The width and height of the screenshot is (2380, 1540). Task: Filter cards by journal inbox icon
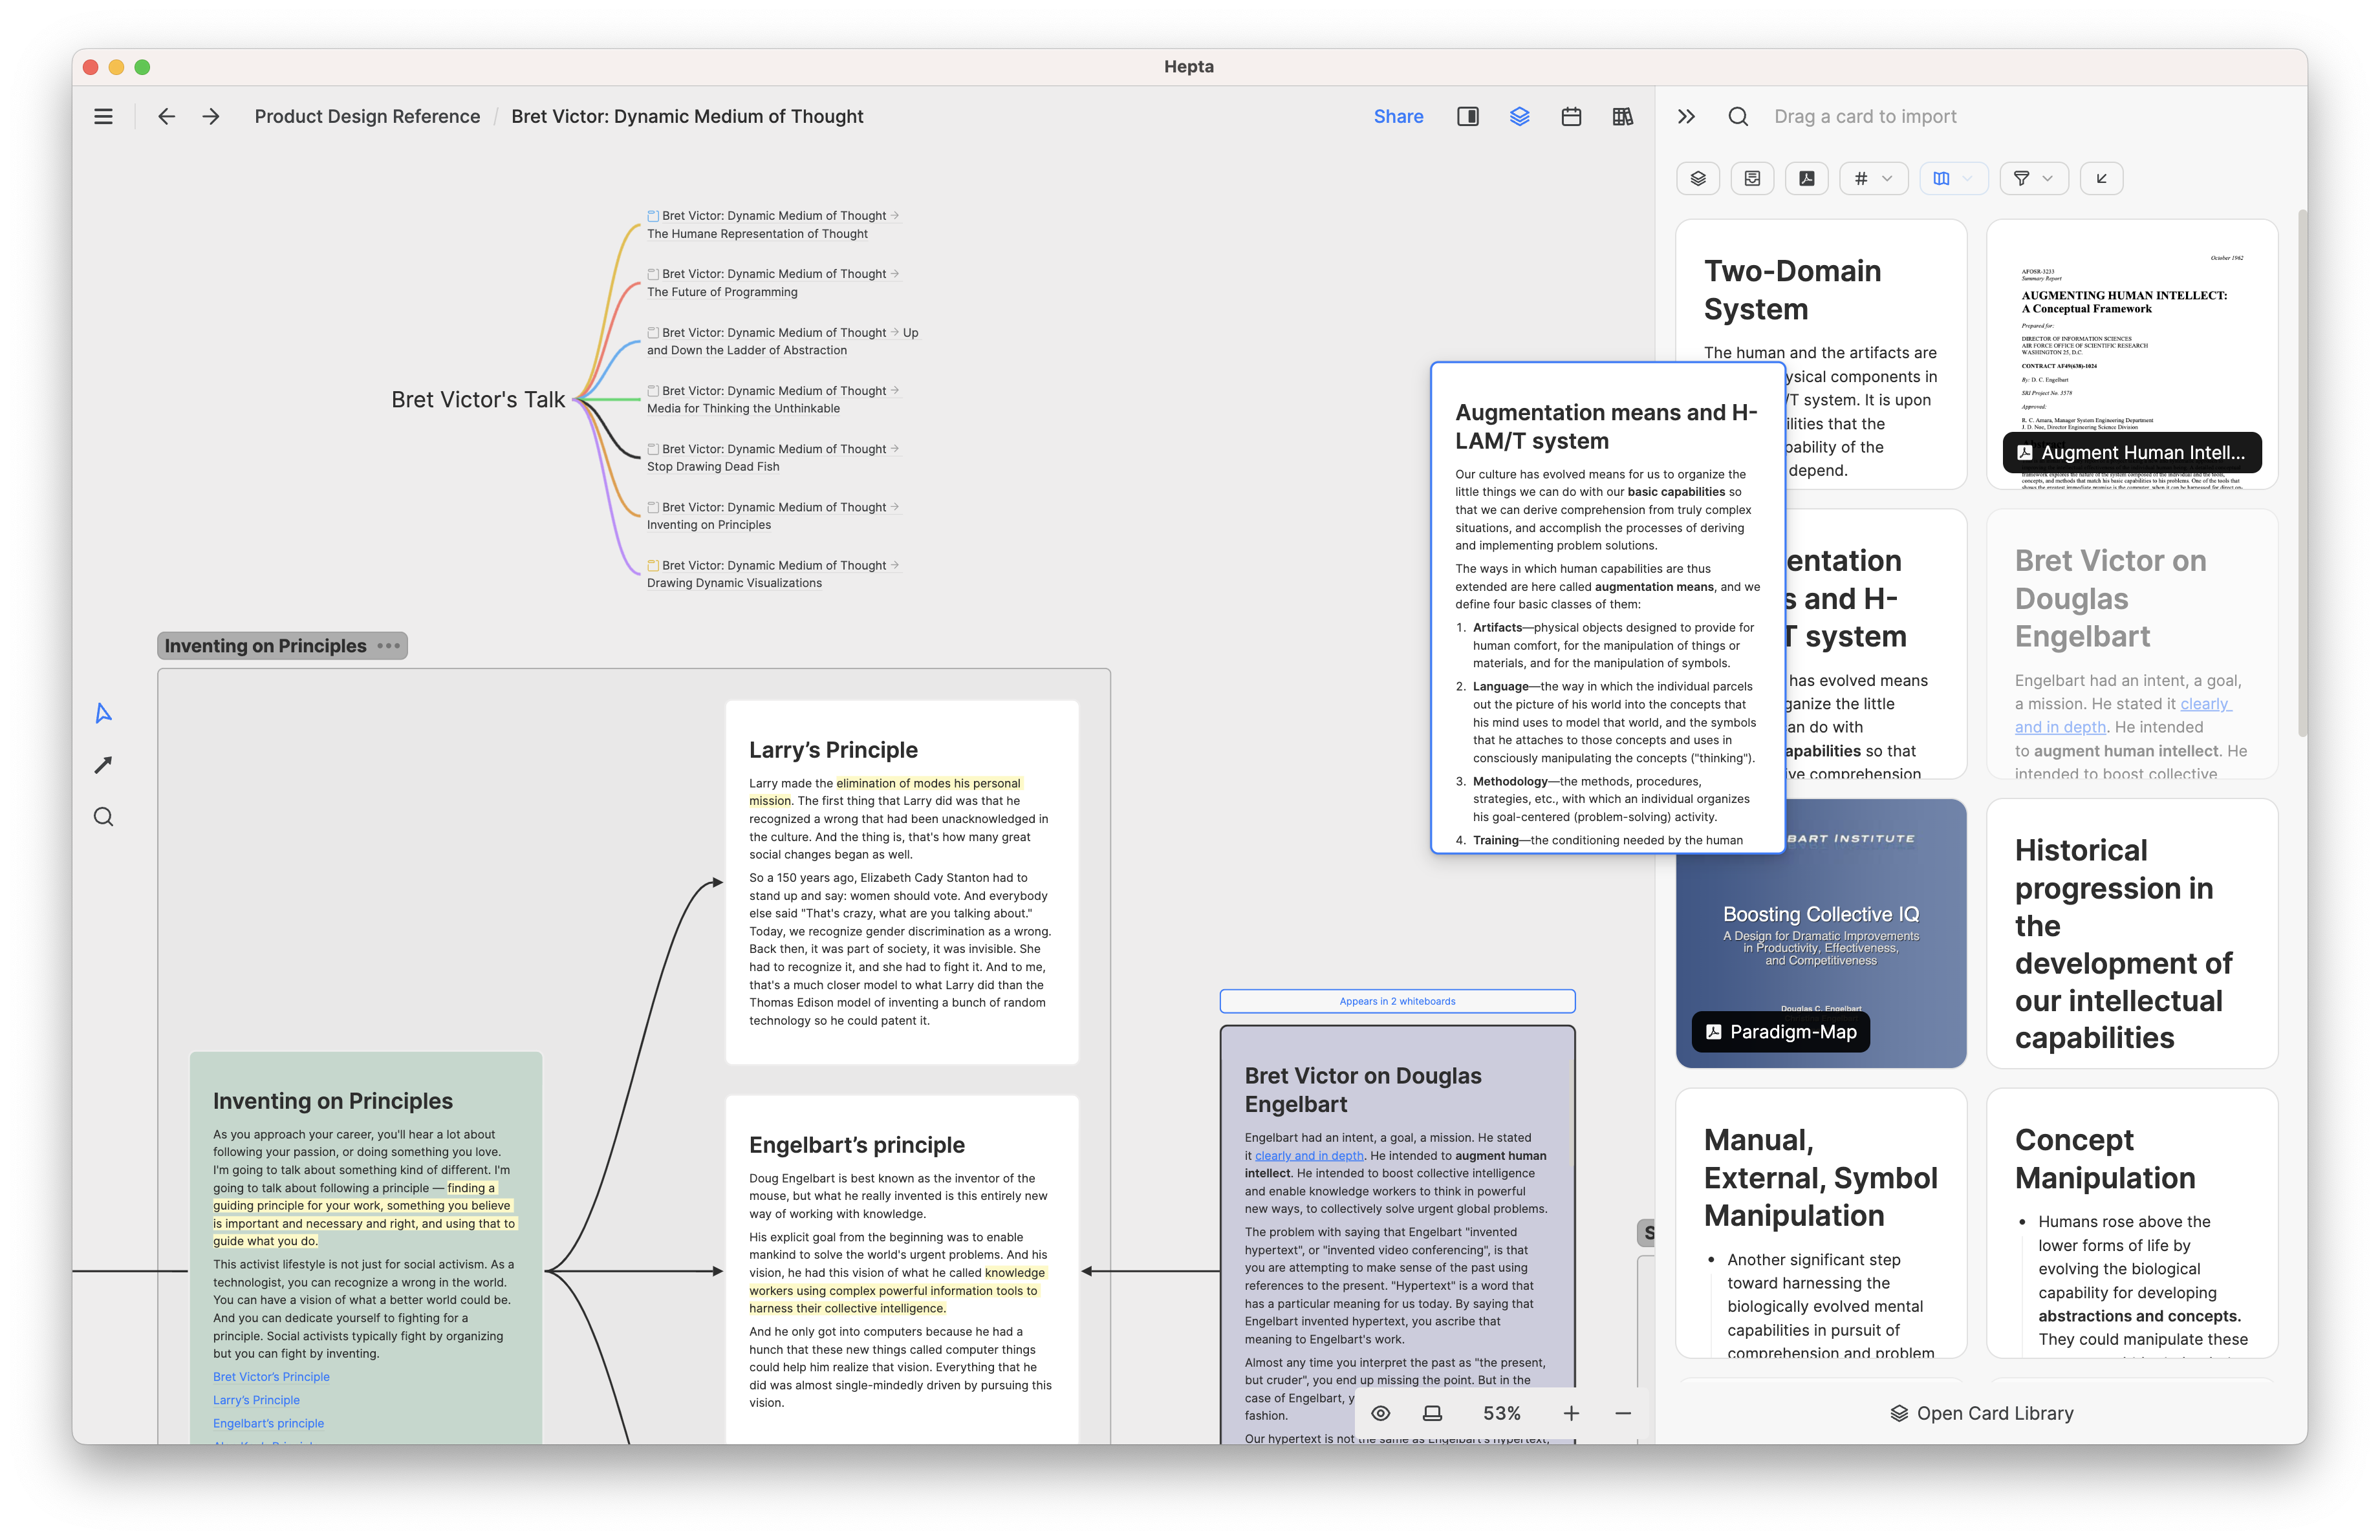(1752, 179)
